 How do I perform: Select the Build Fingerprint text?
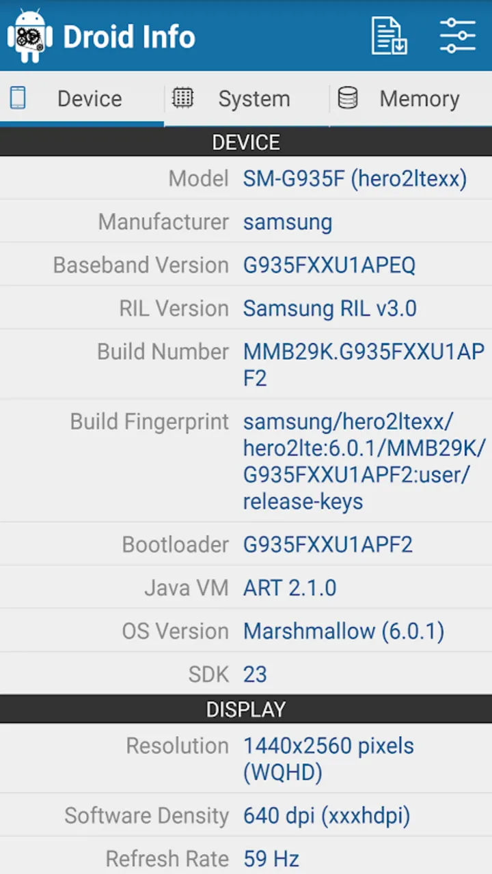(365, 462)
